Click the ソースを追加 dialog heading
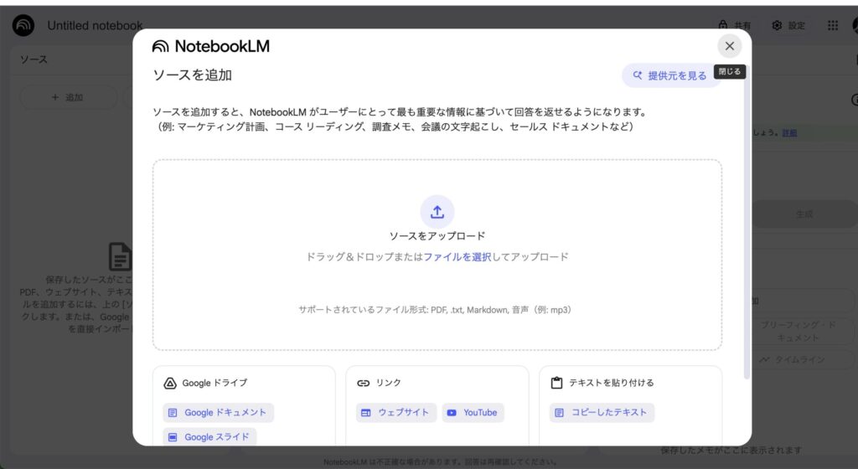 [192, 75]
